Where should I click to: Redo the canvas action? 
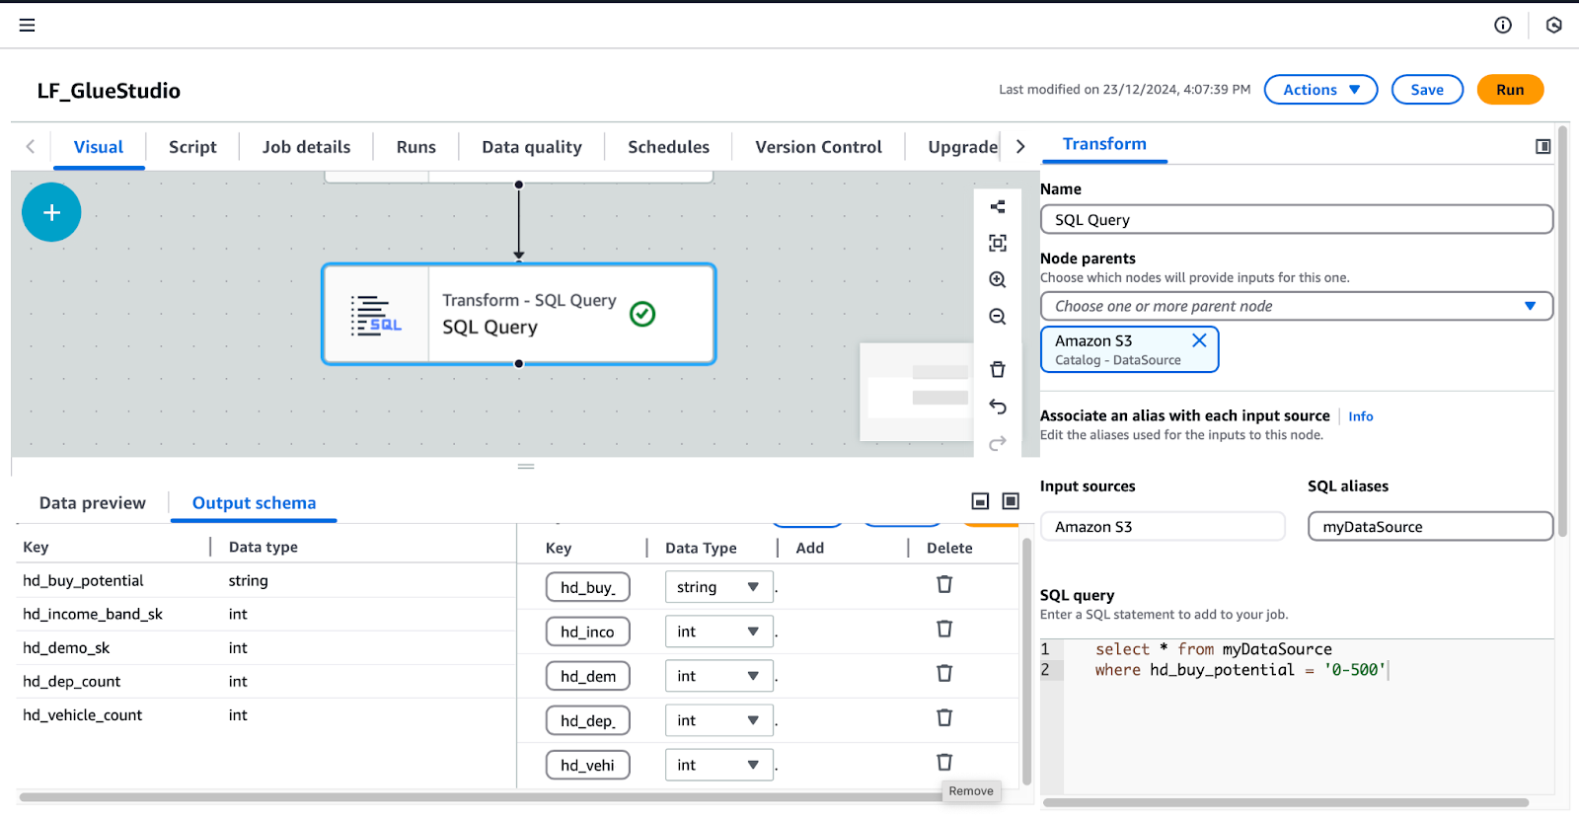pyautogui.click(x=998, y=443)
